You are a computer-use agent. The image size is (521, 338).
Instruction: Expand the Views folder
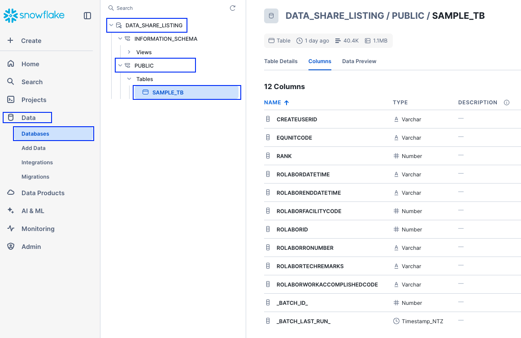[129, 52]
